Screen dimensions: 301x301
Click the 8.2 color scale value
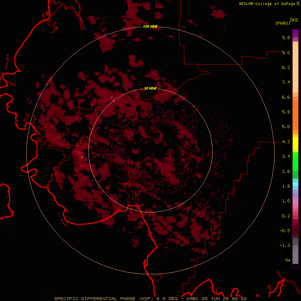tap(286, 67)
